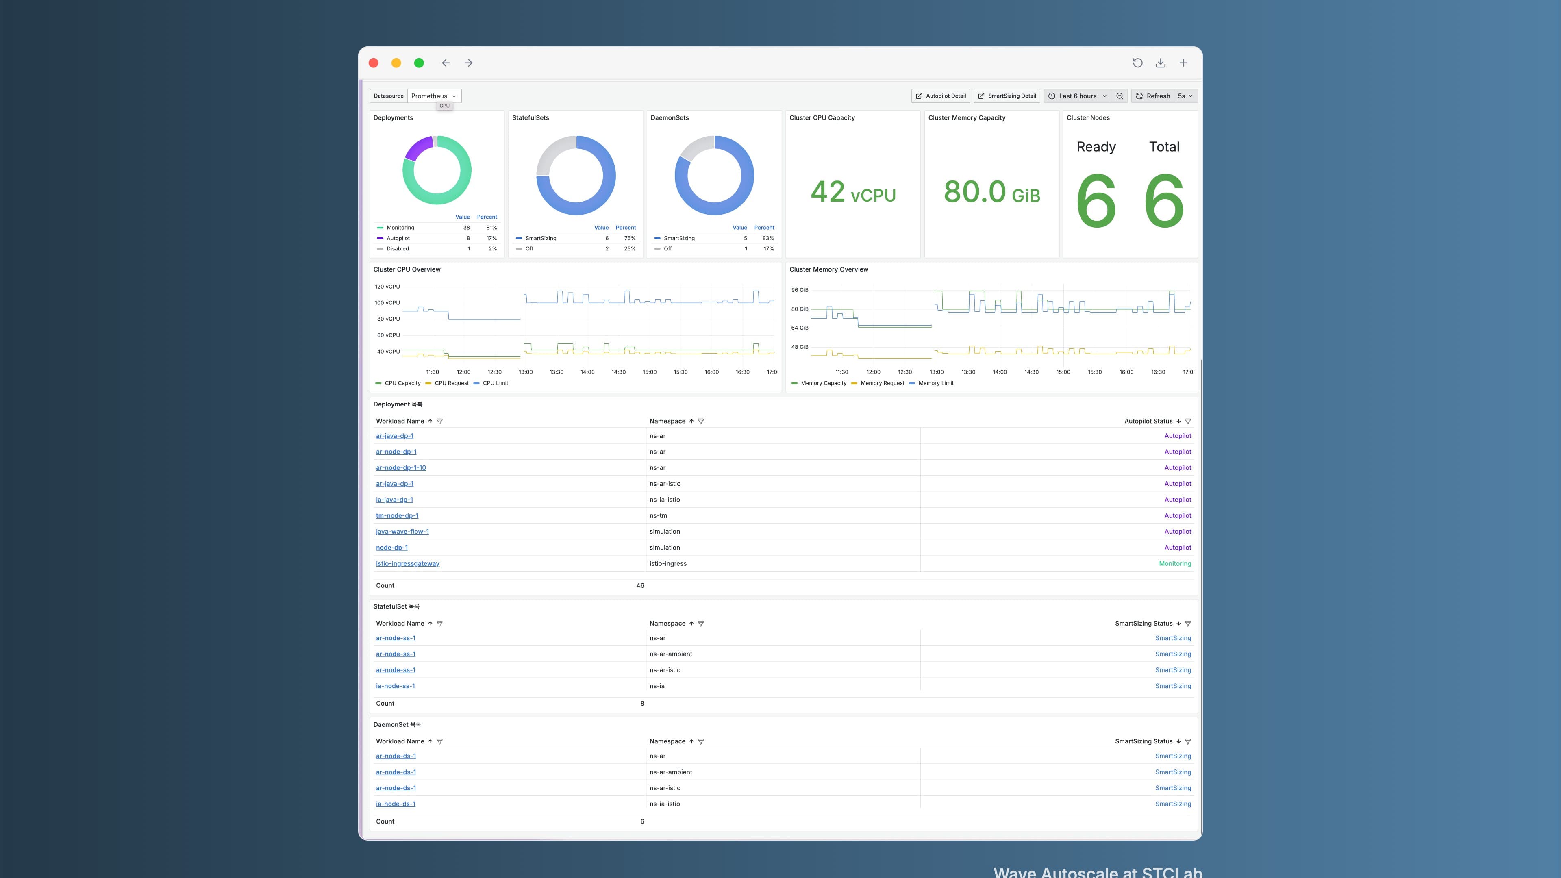Click the Cluster Memory Overview panel title
This screenshot has width=1561, height=878.
(828, 269)
